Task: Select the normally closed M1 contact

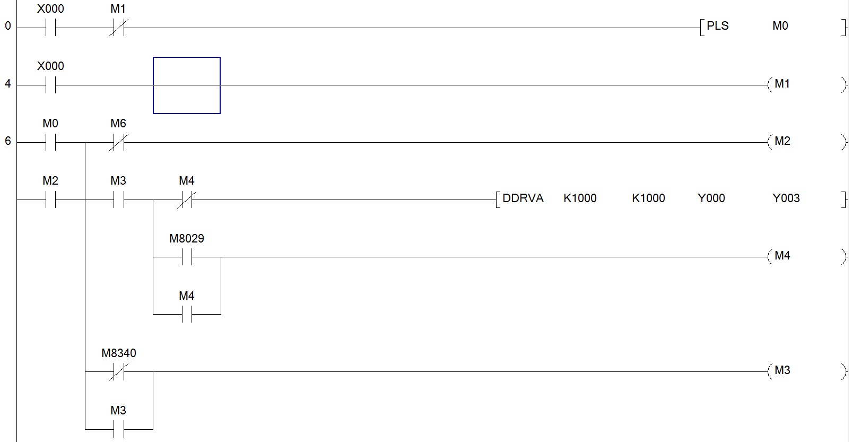Action: (x=118, y=28)
